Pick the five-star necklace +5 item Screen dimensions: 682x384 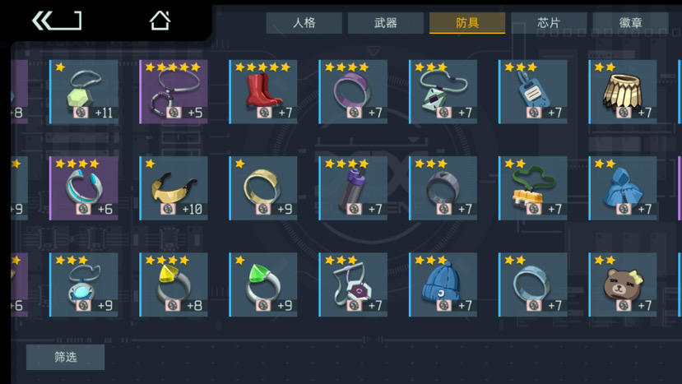pos(174,92)
